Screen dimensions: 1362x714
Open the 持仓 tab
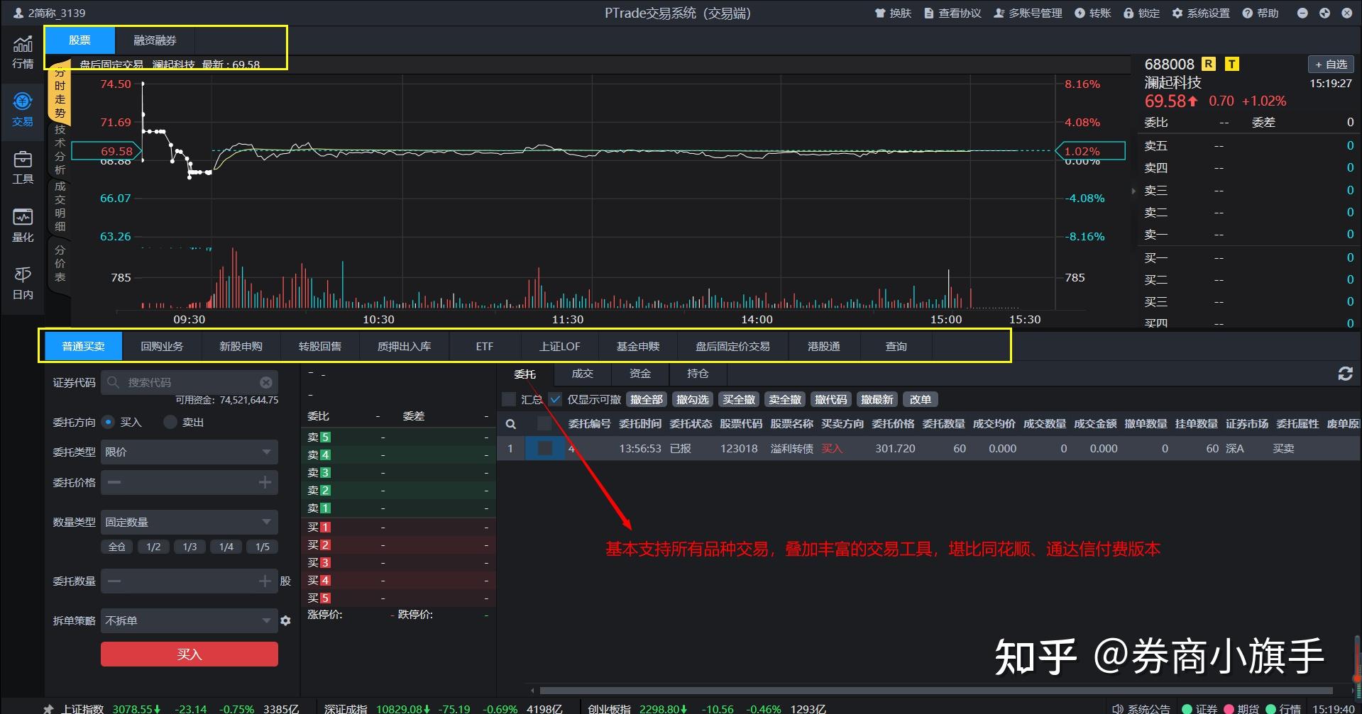tap(697, 374)
